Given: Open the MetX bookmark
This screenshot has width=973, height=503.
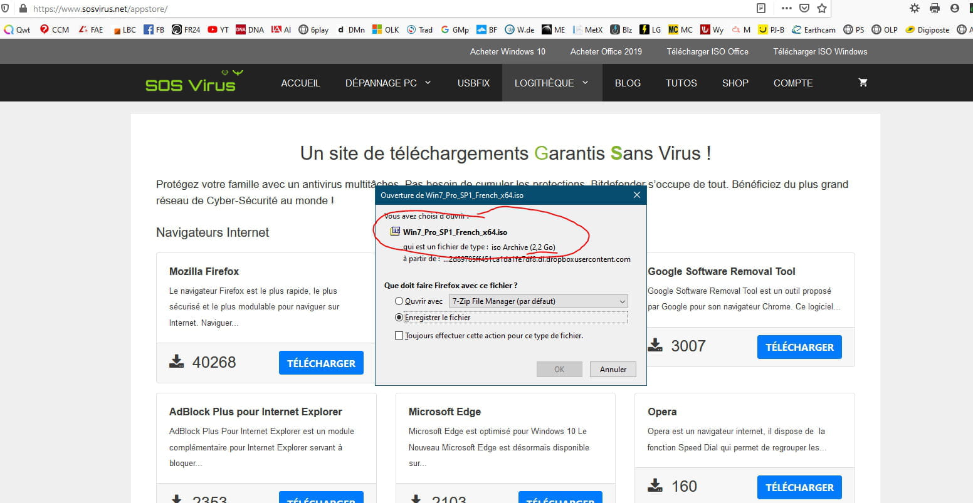Looking at the screenshot, I should (x=587, y=29).
